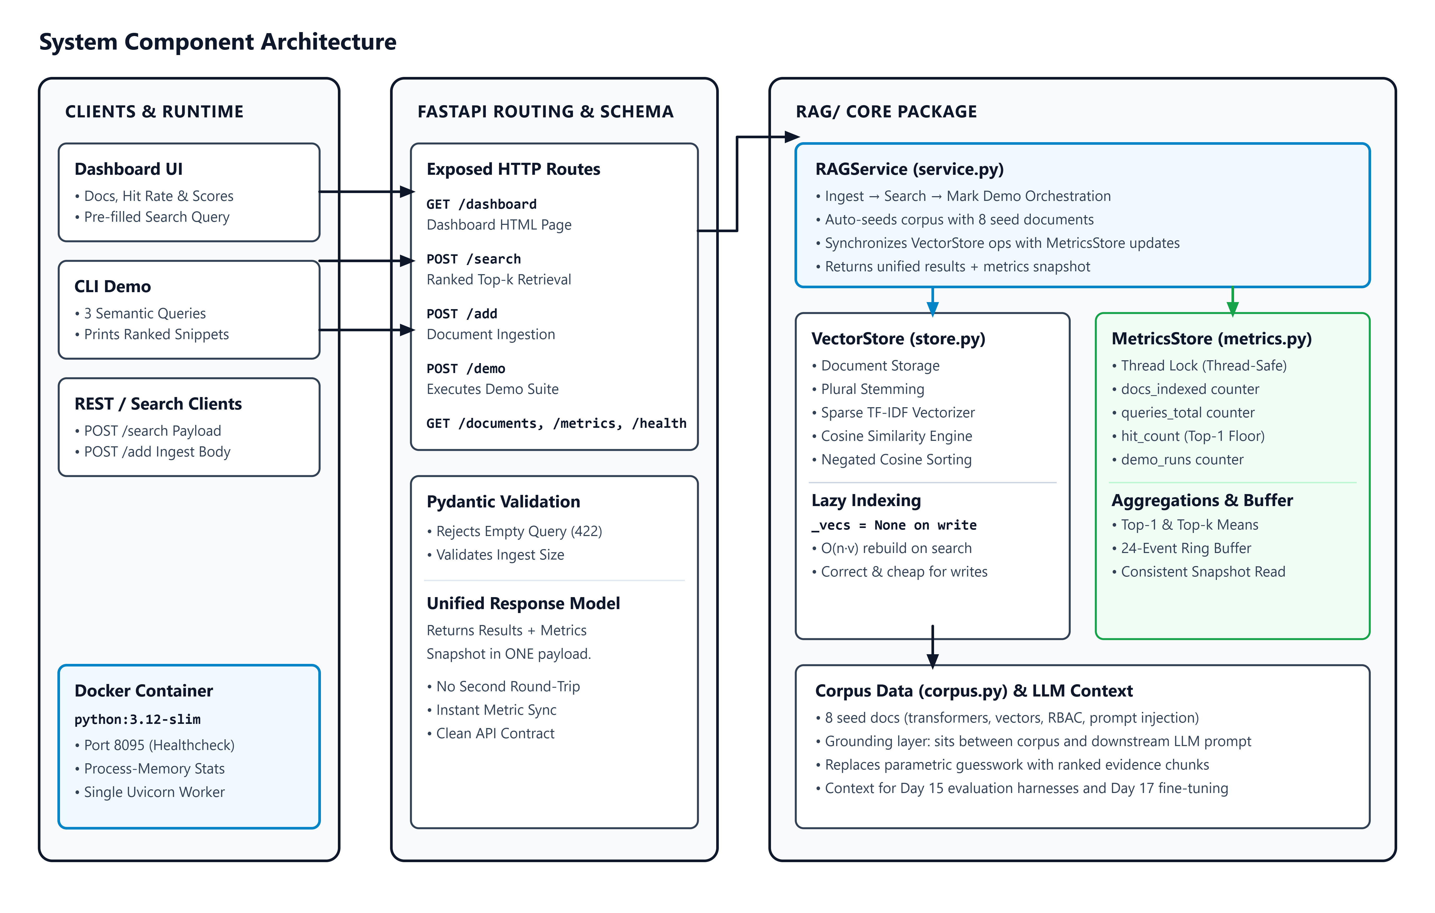Select '24-Event Ring Buffer' bullet

tap(1181, 548)
